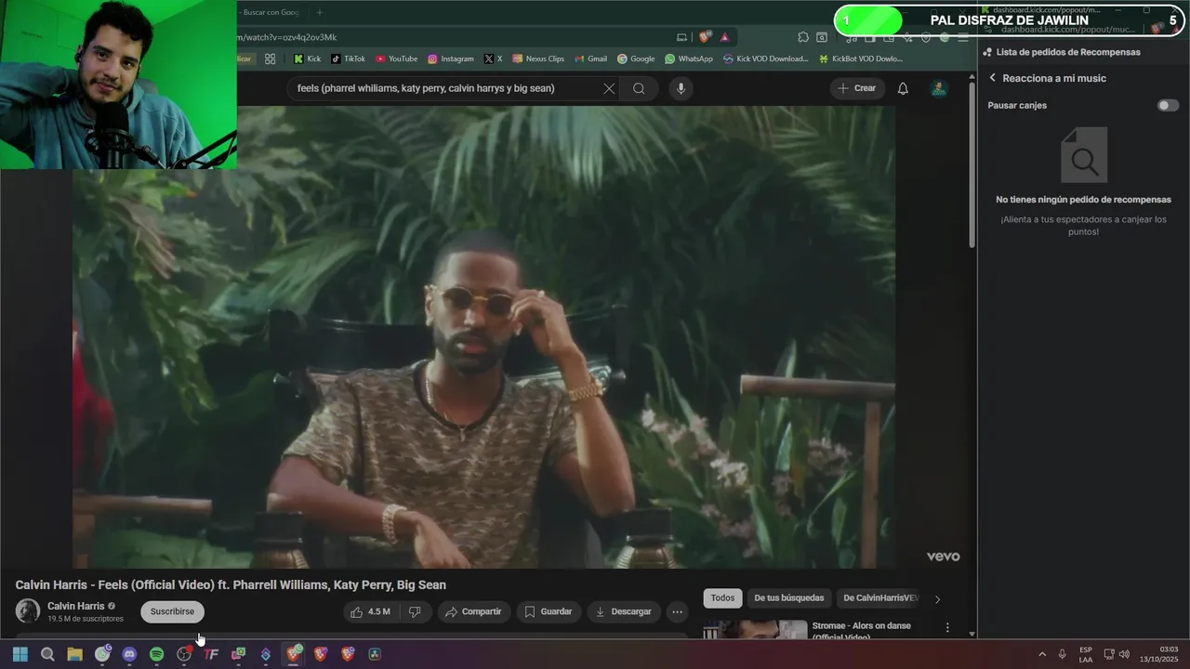1190x669 pixels.
Task: Dislike the video with thumbs-down
Action: [415, 611]
